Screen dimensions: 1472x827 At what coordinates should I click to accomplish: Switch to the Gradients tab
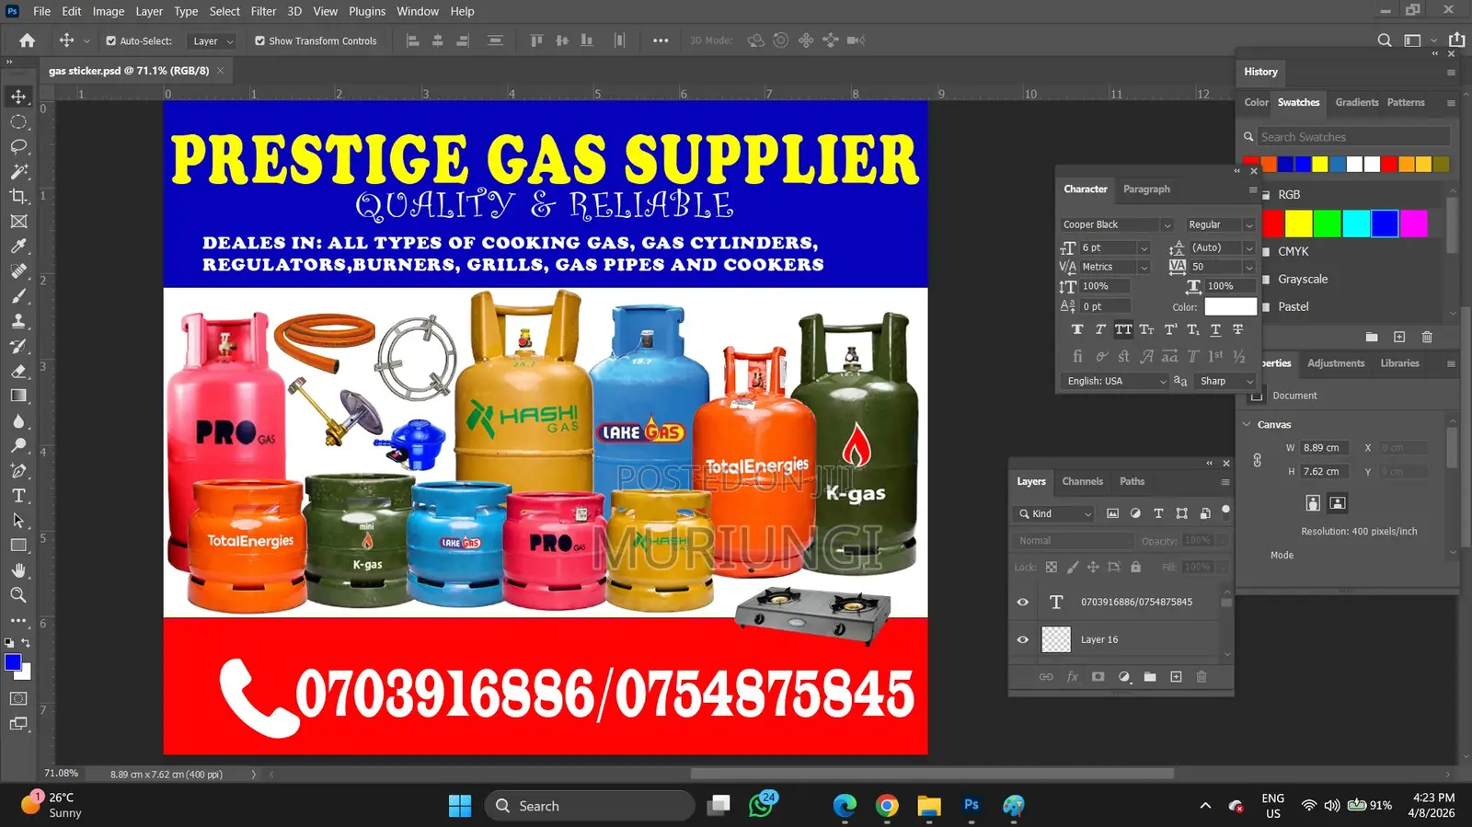(1357, 102)
